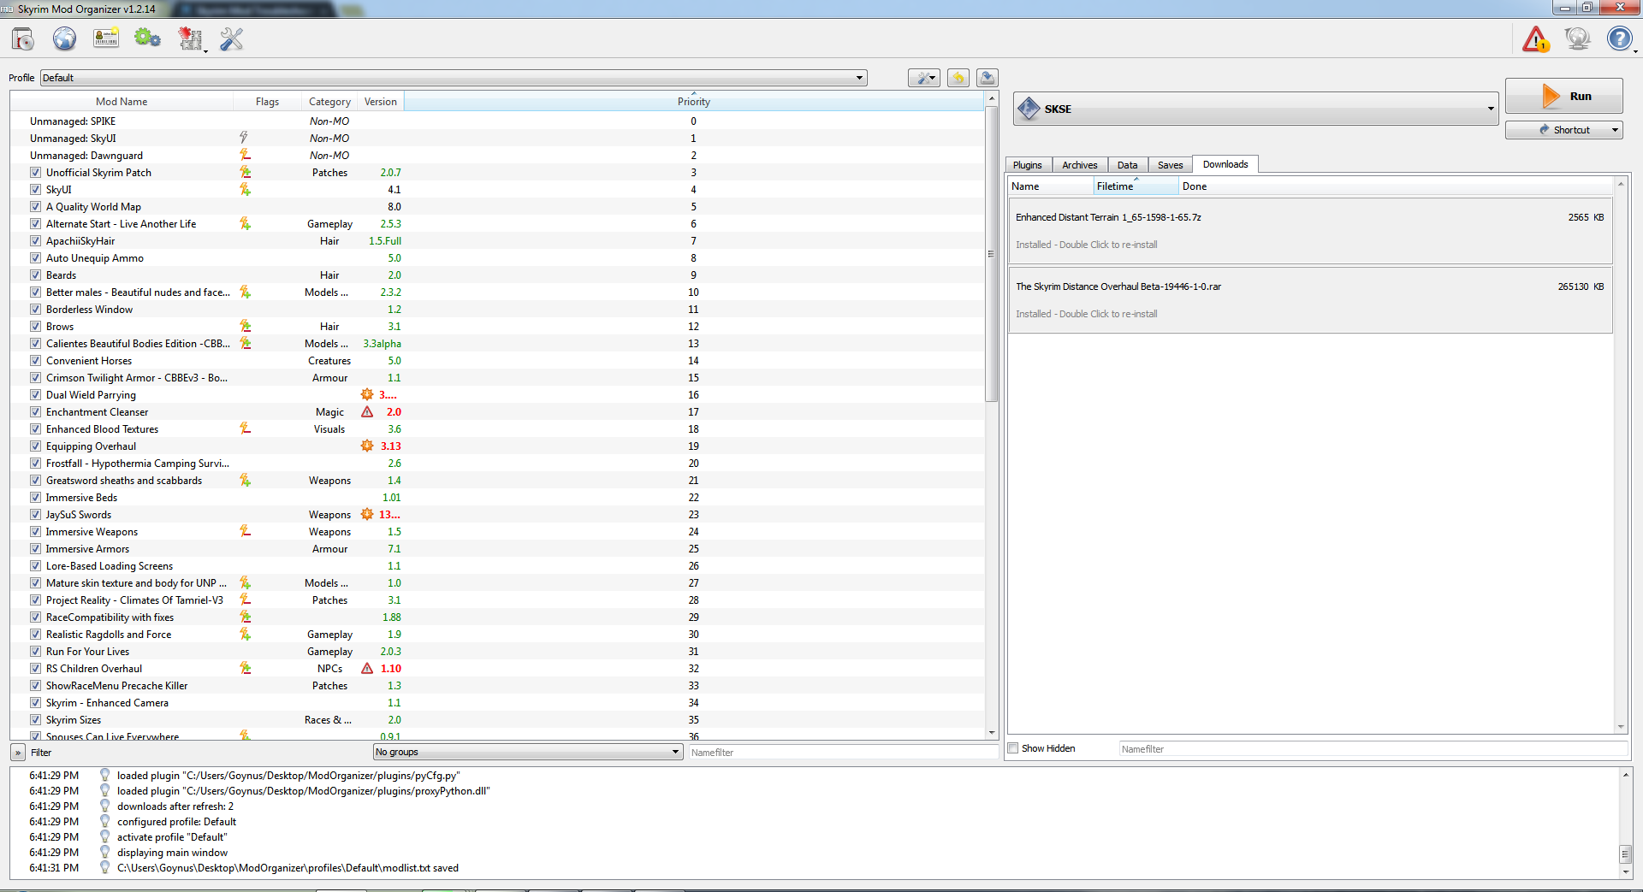Viewport: 1643px width, 892px height.
Task: Disable the ApachiiSkyHair mod
Action: pyautogui.click(x=35, y=240)
